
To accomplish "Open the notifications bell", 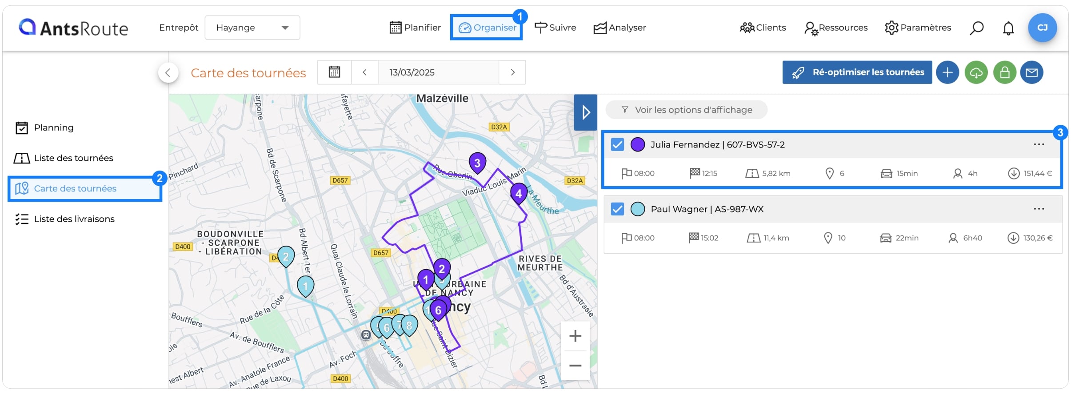I will 1008,28.
